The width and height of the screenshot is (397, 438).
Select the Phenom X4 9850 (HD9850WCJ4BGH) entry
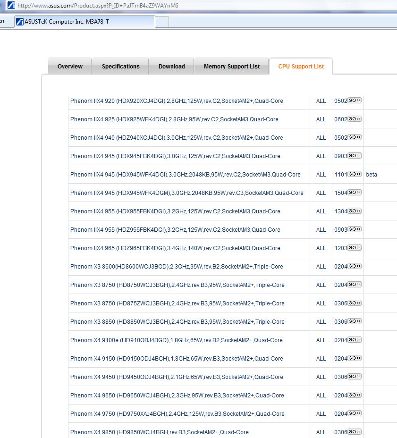[159, 432]
